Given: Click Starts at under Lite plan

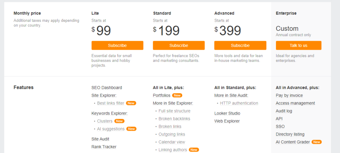Looking at the screenshot, I should [99, 21].
